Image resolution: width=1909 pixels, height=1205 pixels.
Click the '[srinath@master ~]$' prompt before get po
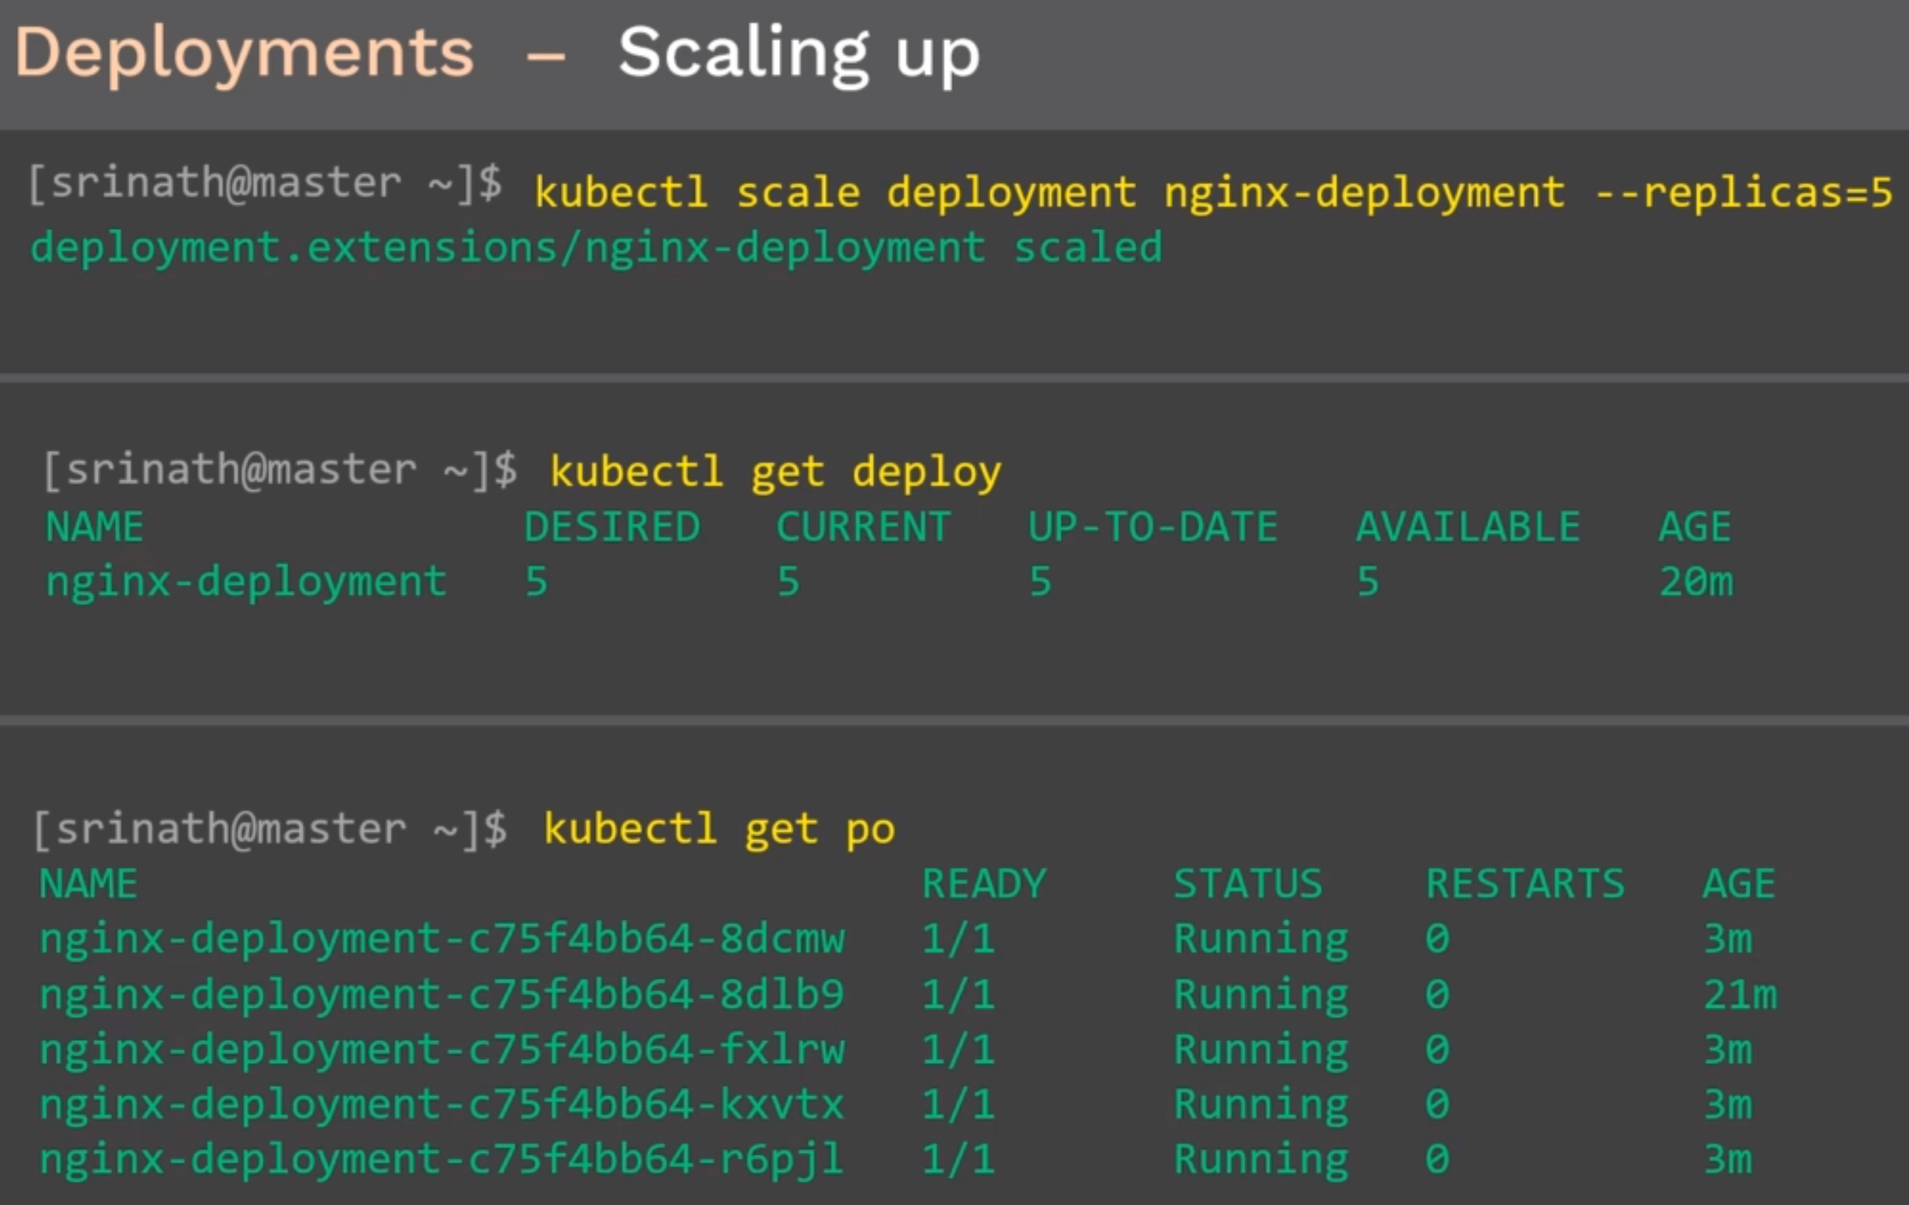[x=271, y=830]
